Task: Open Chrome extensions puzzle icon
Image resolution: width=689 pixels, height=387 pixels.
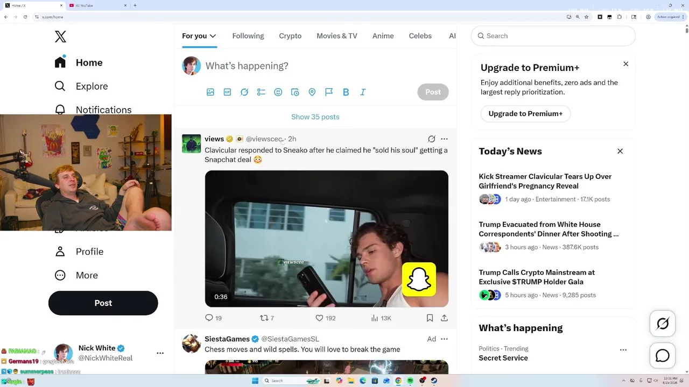Action: pyautogui.click(x=620, y=17)
